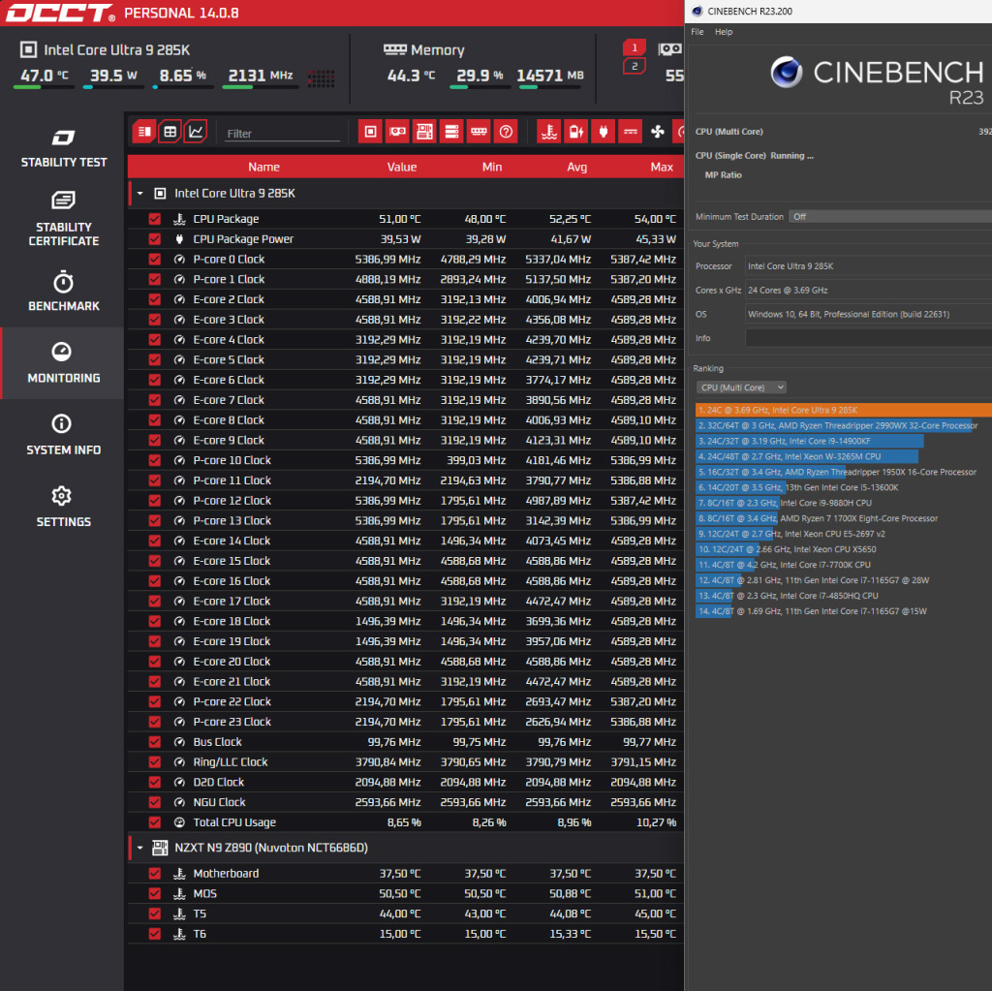Click the Filter text field in OCCT
This screenshot has height=991, width=992.
[x=282, y=134]
